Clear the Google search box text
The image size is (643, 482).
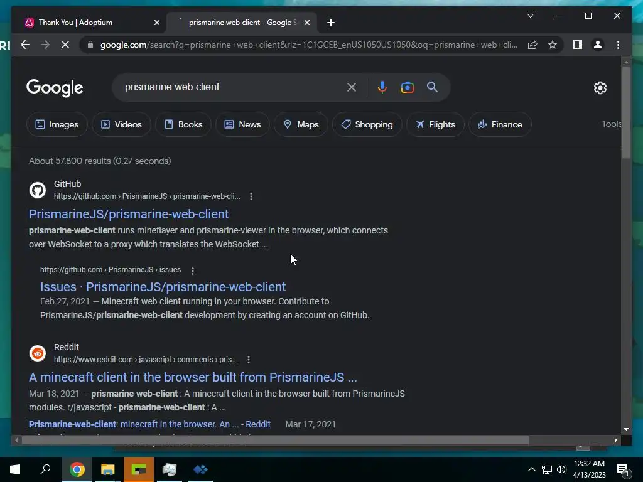tap(352, 87)
